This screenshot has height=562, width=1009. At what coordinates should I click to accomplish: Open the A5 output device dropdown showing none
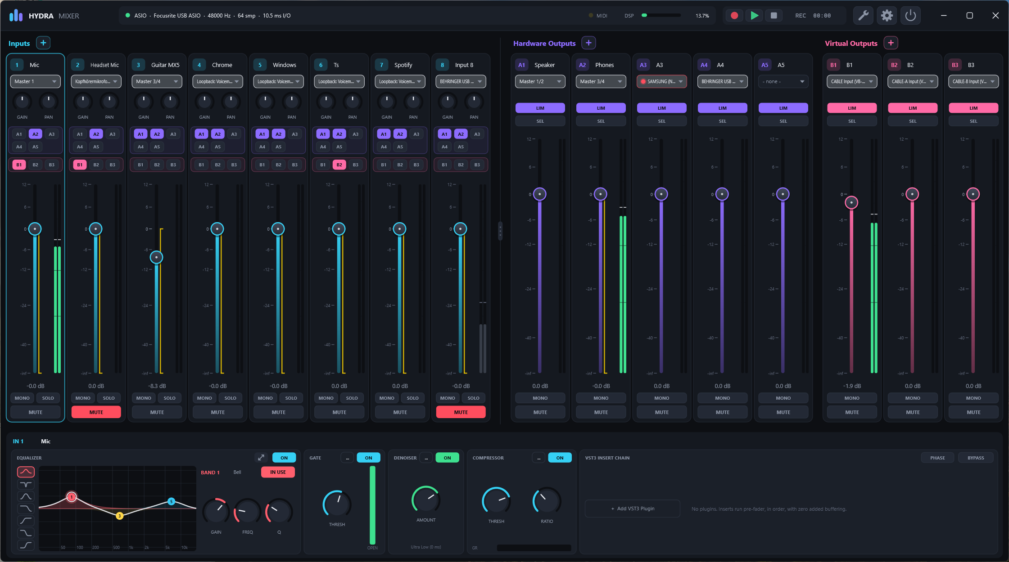(x=783, y=81)
